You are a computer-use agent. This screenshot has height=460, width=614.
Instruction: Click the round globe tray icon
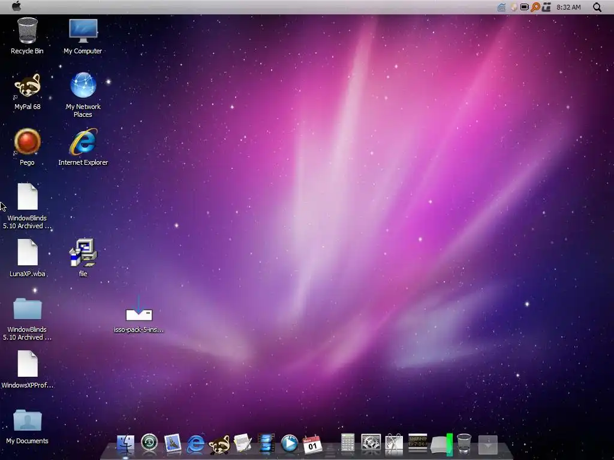(x=514, y=7)
